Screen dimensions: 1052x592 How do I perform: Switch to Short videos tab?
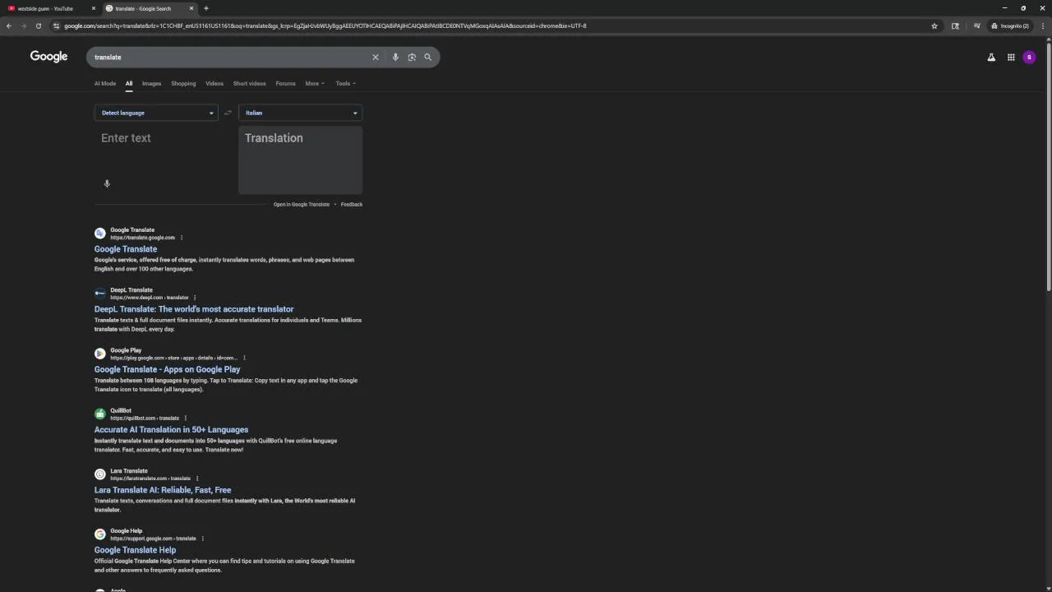tap(249, 83)
